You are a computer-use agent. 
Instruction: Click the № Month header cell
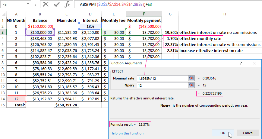pos(16,20)
